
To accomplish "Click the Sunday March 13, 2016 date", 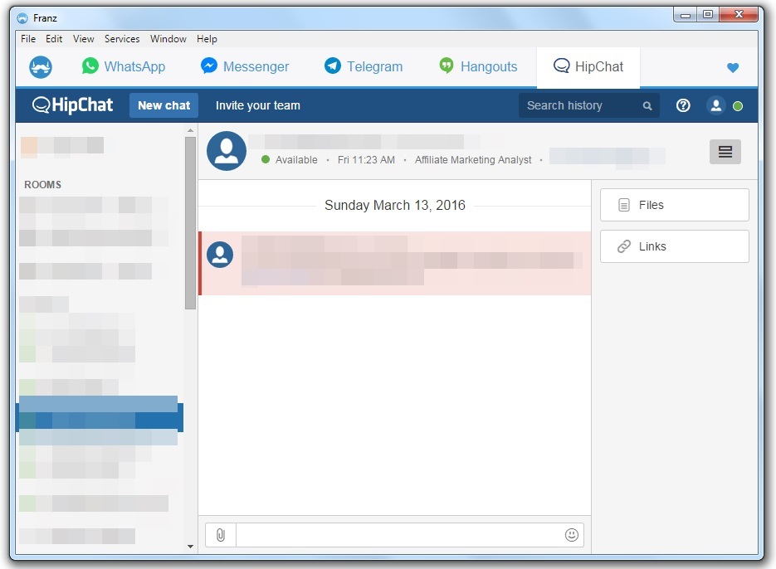I will [395, 206].
